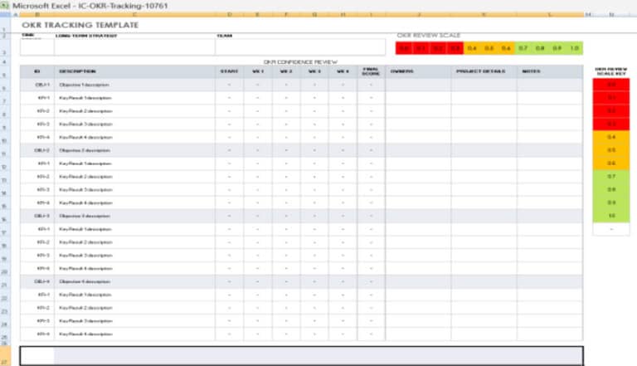Click the WK 2 column header cell
This screenshot has width=637, height=366.
pyautogui.click(x=286, y=71)
